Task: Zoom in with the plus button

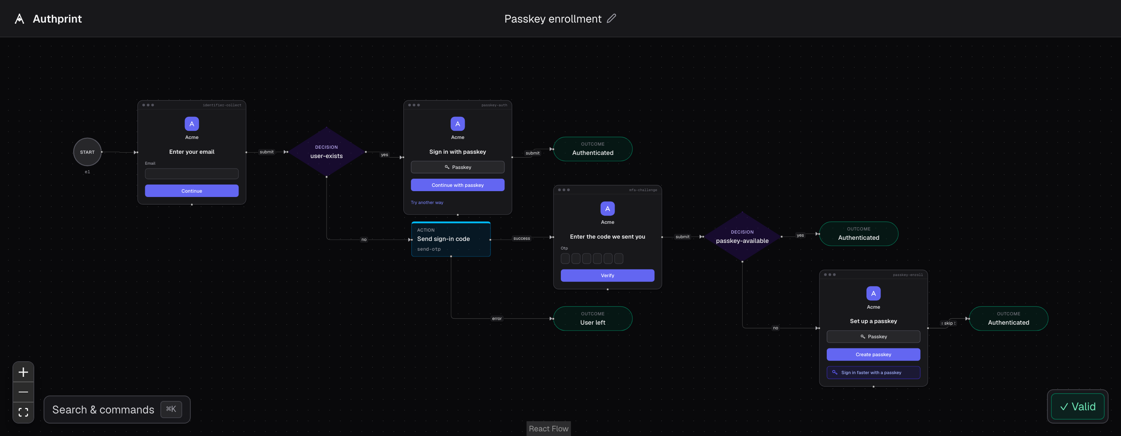Action: tap(23, 372)
